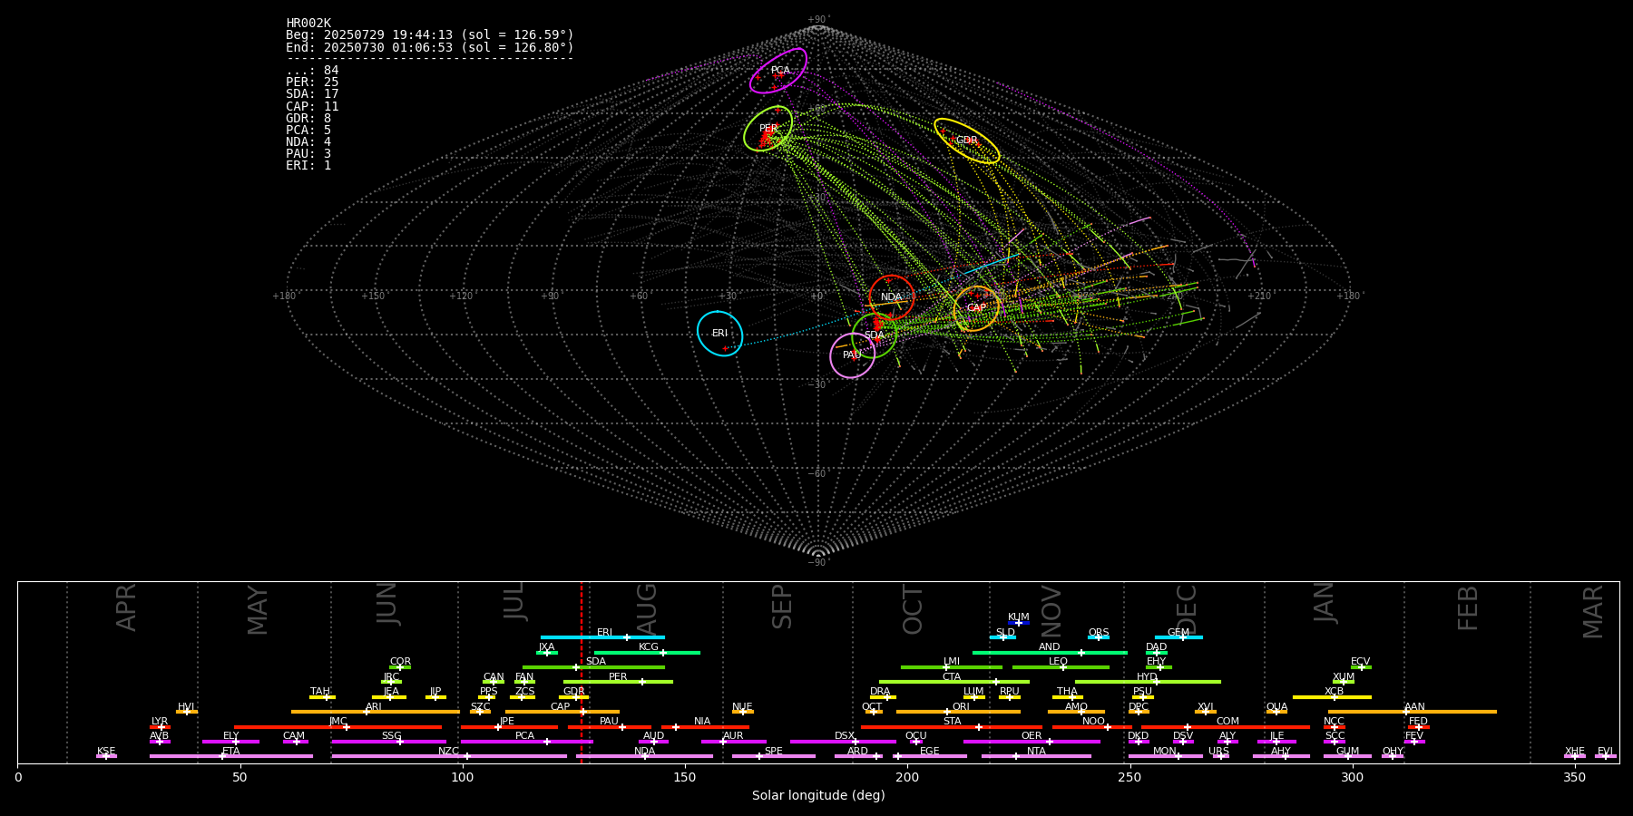1633x816 pixels.
Task: Click the MAR month label
Action: (1593, 612)
